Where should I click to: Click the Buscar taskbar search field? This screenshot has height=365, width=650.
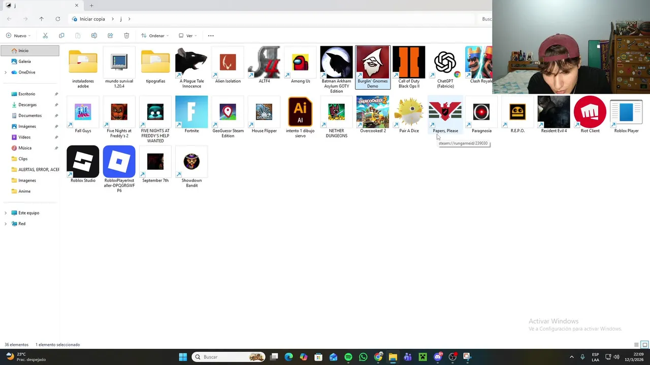pyautogui.click(x=229, y=357)
